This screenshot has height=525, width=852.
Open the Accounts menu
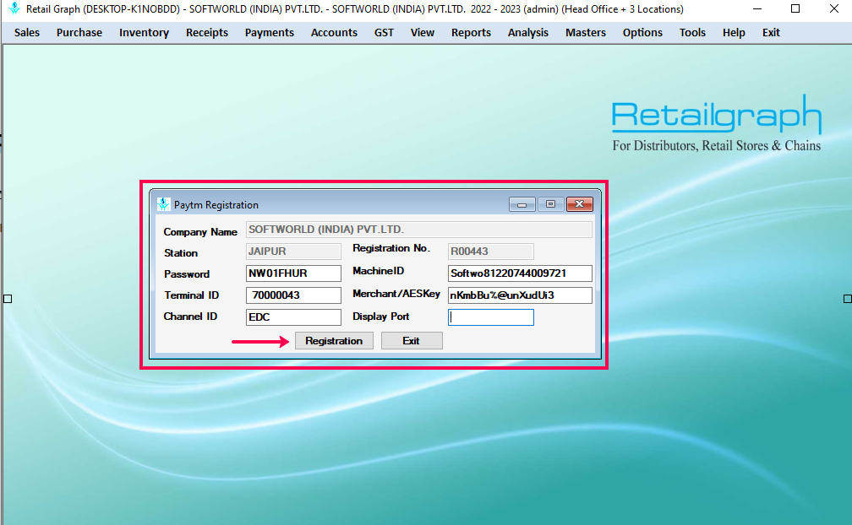(334, 33)
